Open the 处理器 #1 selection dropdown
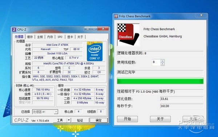 pyautogui.click(x=45, y=112)
